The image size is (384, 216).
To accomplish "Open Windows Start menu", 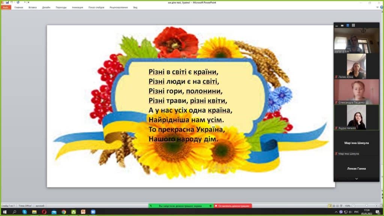I will 4,212.
